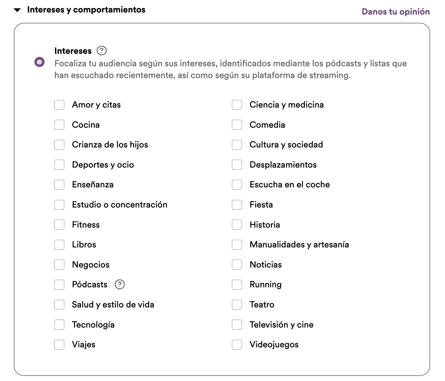Enable the Cocina interest
The width and height of the screenshot is (445, 381).
click(59, 125)
